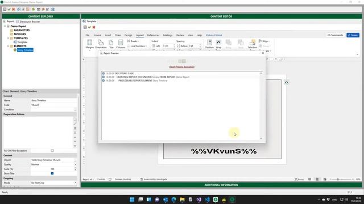The image size is (364, 204).
Task: Click the red X in the main toolbar
Action: pyautogui.click(x=14, y=9)
